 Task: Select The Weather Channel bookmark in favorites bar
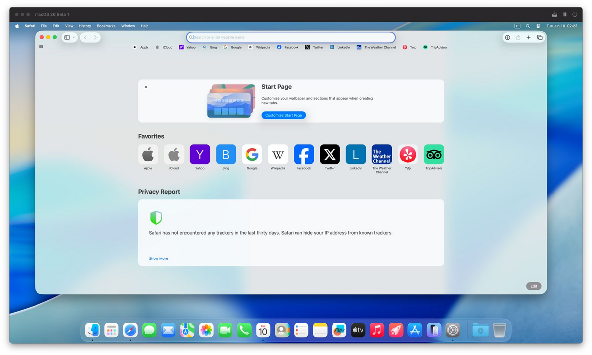pos(376,47)
